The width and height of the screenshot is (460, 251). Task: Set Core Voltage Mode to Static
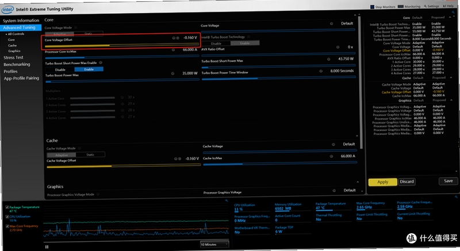[x=89, y=33]
